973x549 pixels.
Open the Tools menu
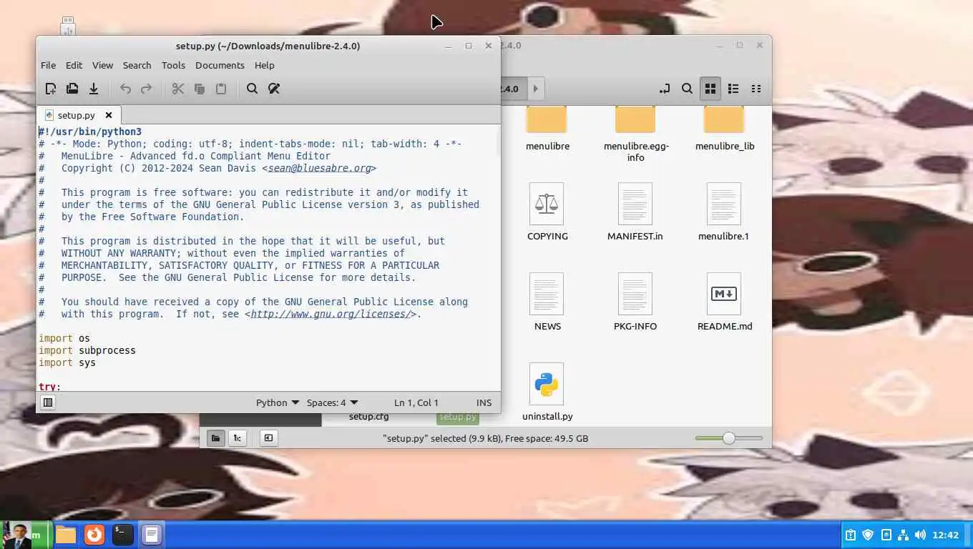173,65
